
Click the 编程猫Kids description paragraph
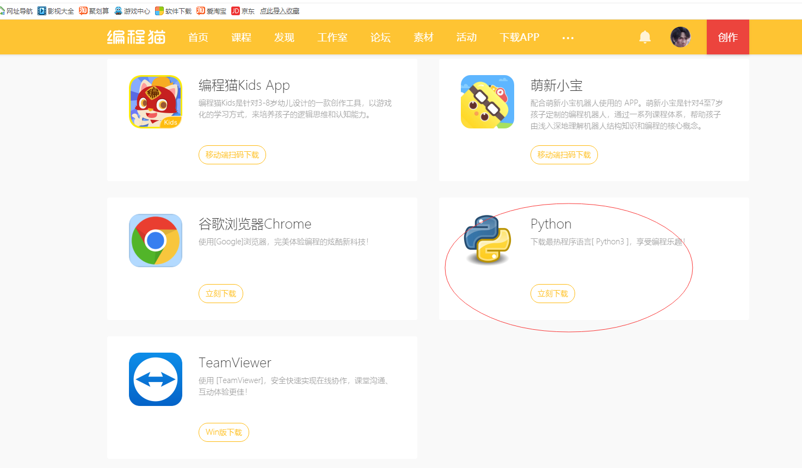295,109
